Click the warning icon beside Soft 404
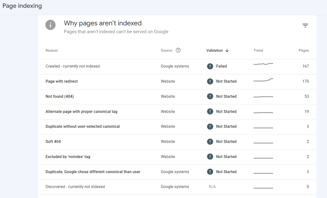The width and height of the screenshot is (327, 198). pos(210,141)
